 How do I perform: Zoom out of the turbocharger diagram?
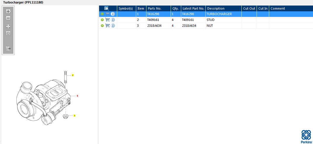click(8, 18)
